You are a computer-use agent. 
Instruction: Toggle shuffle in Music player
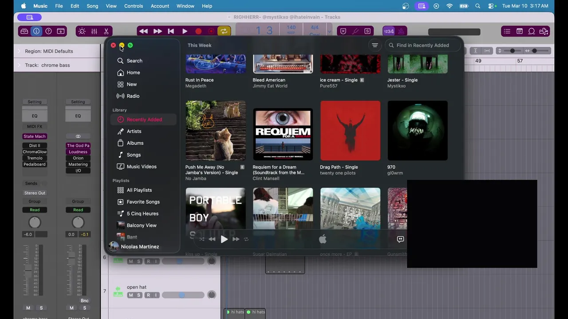pos(202,239)
